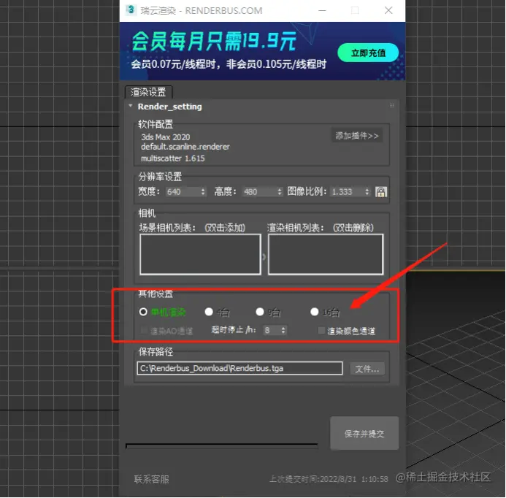The width and height of the screenshot is (506, 498).
Task: Open the 渲染设置 tab
Action: 148,92
